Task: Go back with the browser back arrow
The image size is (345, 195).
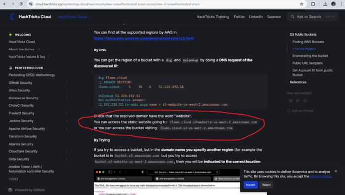Action: pos(5,4)
